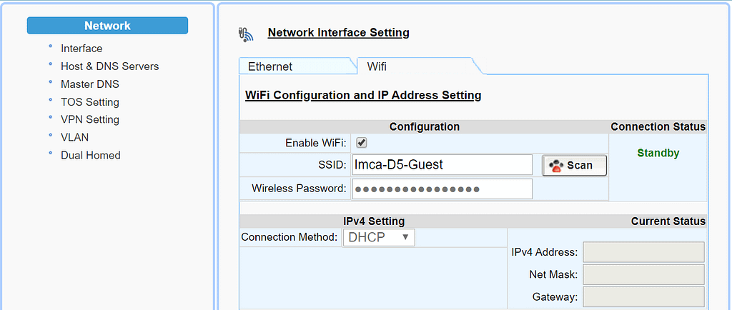The width and height of the screenshot is (732, 310).
Task: Open VPN Setting page
Action: coord(90,119)
